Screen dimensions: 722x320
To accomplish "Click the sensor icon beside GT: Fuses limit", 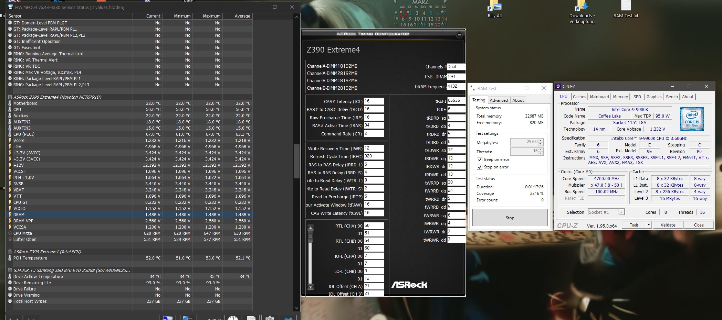I will click(10, 48).
